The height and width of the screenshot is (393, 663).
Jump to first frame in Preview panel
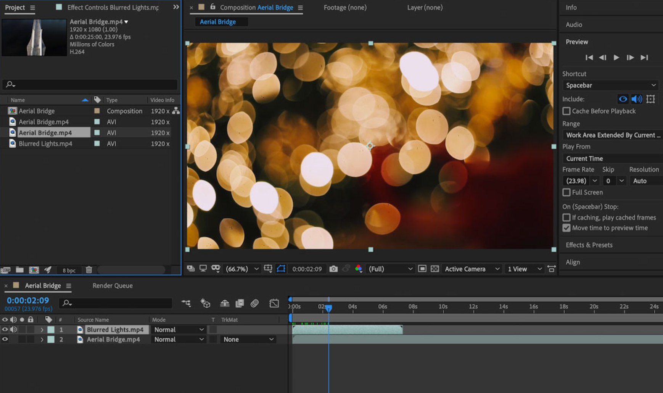[589, 58]
